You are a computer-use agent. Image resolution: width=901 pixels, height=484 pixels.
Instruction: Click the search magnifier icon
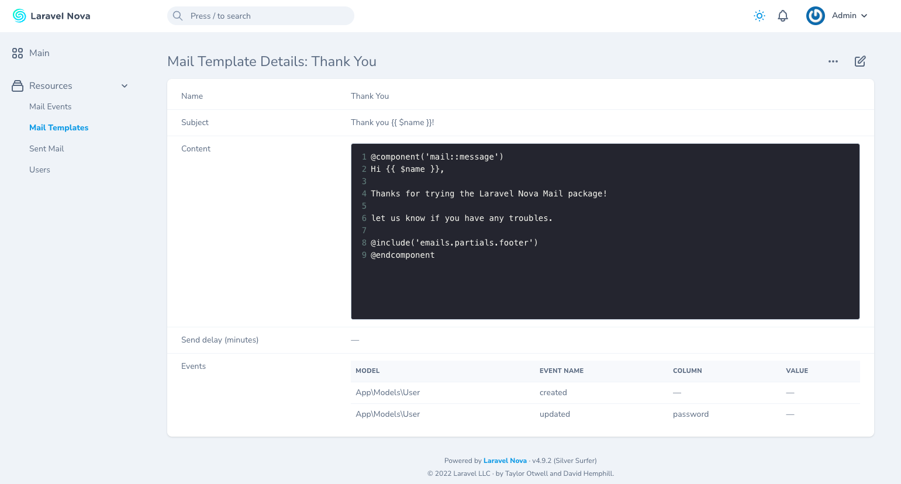tap(178, 16)
